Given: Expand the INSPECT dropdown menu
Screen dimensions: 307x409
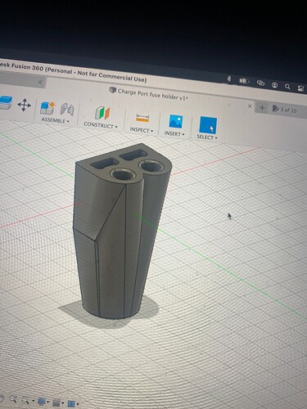Looking at the screenshot, I should (142, 130).
